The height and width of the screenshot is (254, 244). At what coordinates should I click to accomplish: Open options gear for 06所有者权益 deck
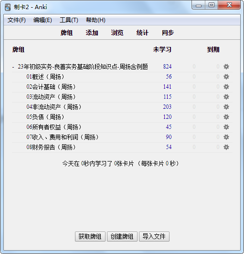coord(226,127)
